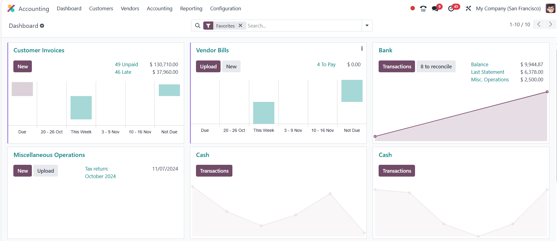Click the Misc. Operations link in Bank card
The width and height of the screenshot is (557, 241).
coord(490,80)
